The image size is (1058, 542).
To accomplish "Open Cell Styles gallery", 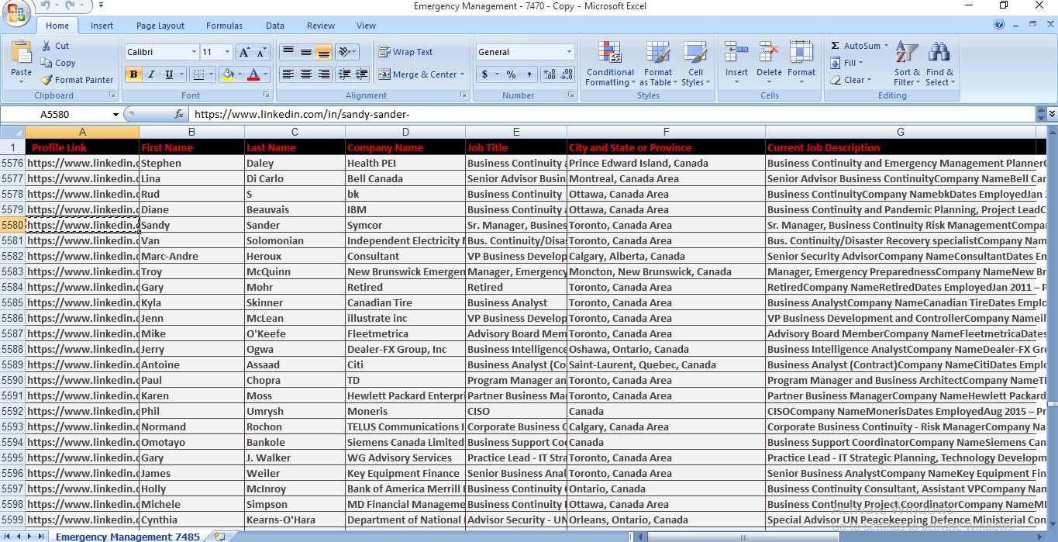I will pyautogui.click(x=695, y=64).
